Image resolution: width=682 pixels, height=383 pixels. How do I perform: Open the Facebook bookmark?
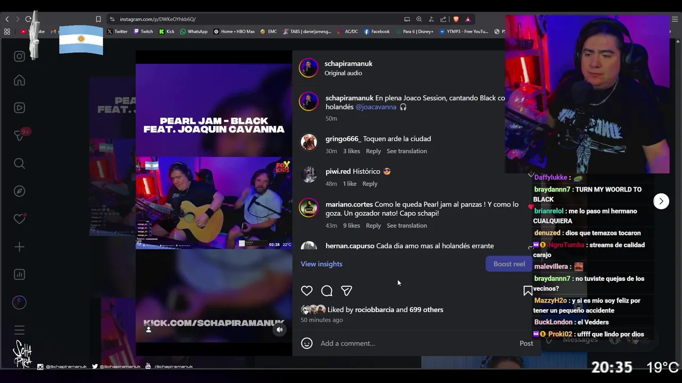coord(377,31)
